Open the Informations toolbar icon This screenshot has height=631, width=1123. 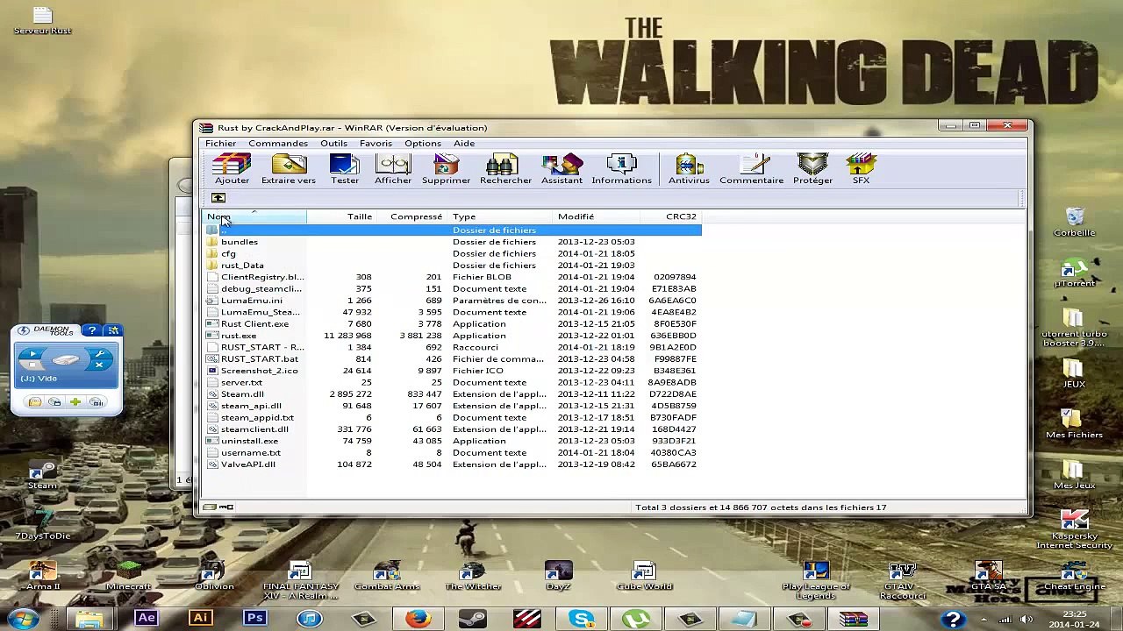[x=621, y=168]
